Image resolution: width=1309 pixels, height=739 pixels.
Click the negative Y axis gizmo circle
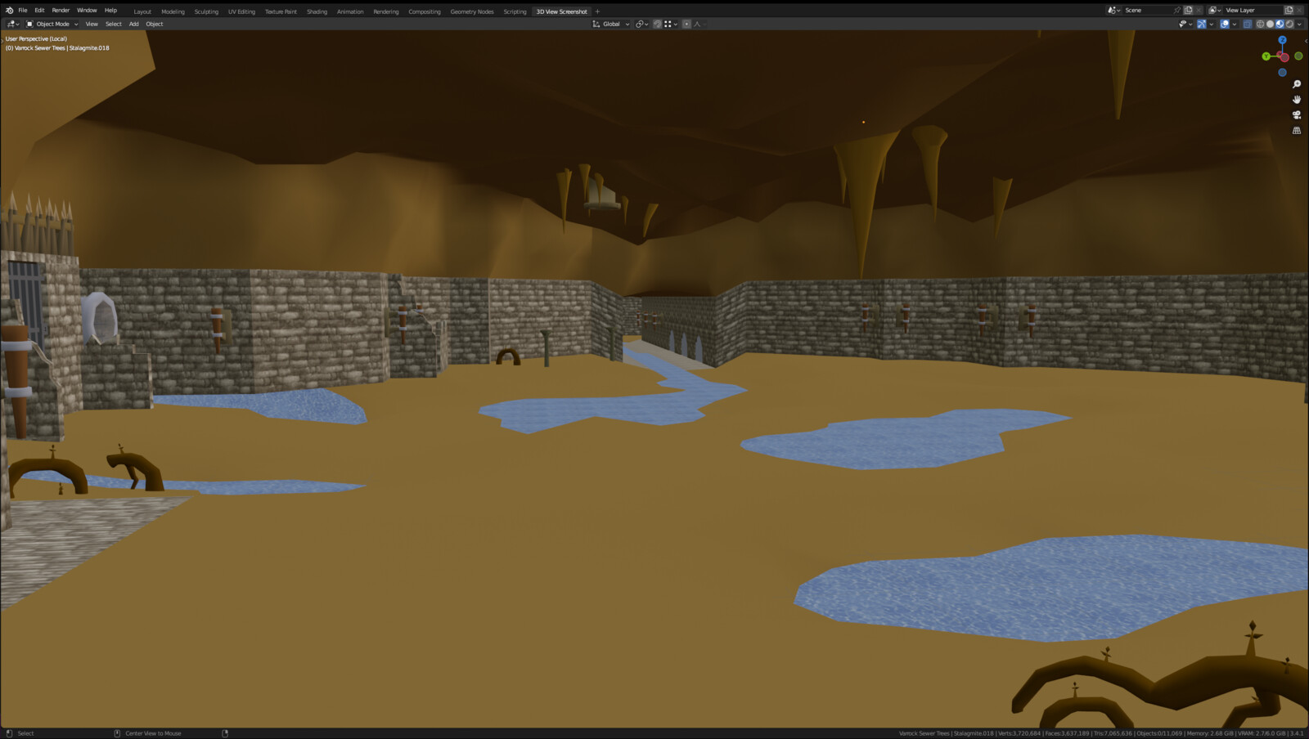pos(1298,56)
